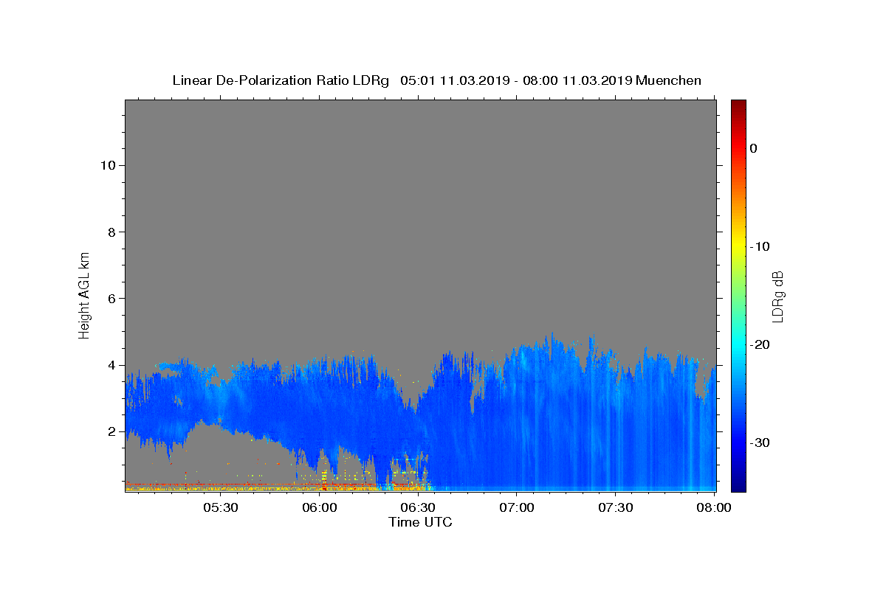Screen dimensions: 886x590
Task: Click the 'Height AGL km' axis label
Action: pyautogui.click(x=85, y=295)
